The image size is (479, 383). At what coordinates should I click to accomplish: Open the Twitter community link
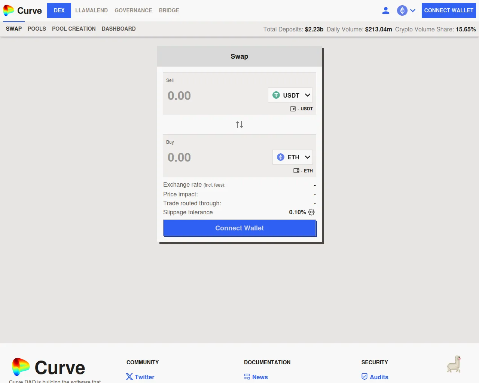[x=140, y=377]
